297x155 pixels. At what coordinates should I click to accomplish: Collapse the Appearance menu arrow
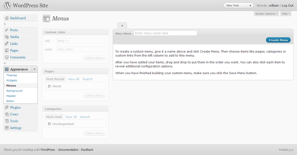pos(35,69)
